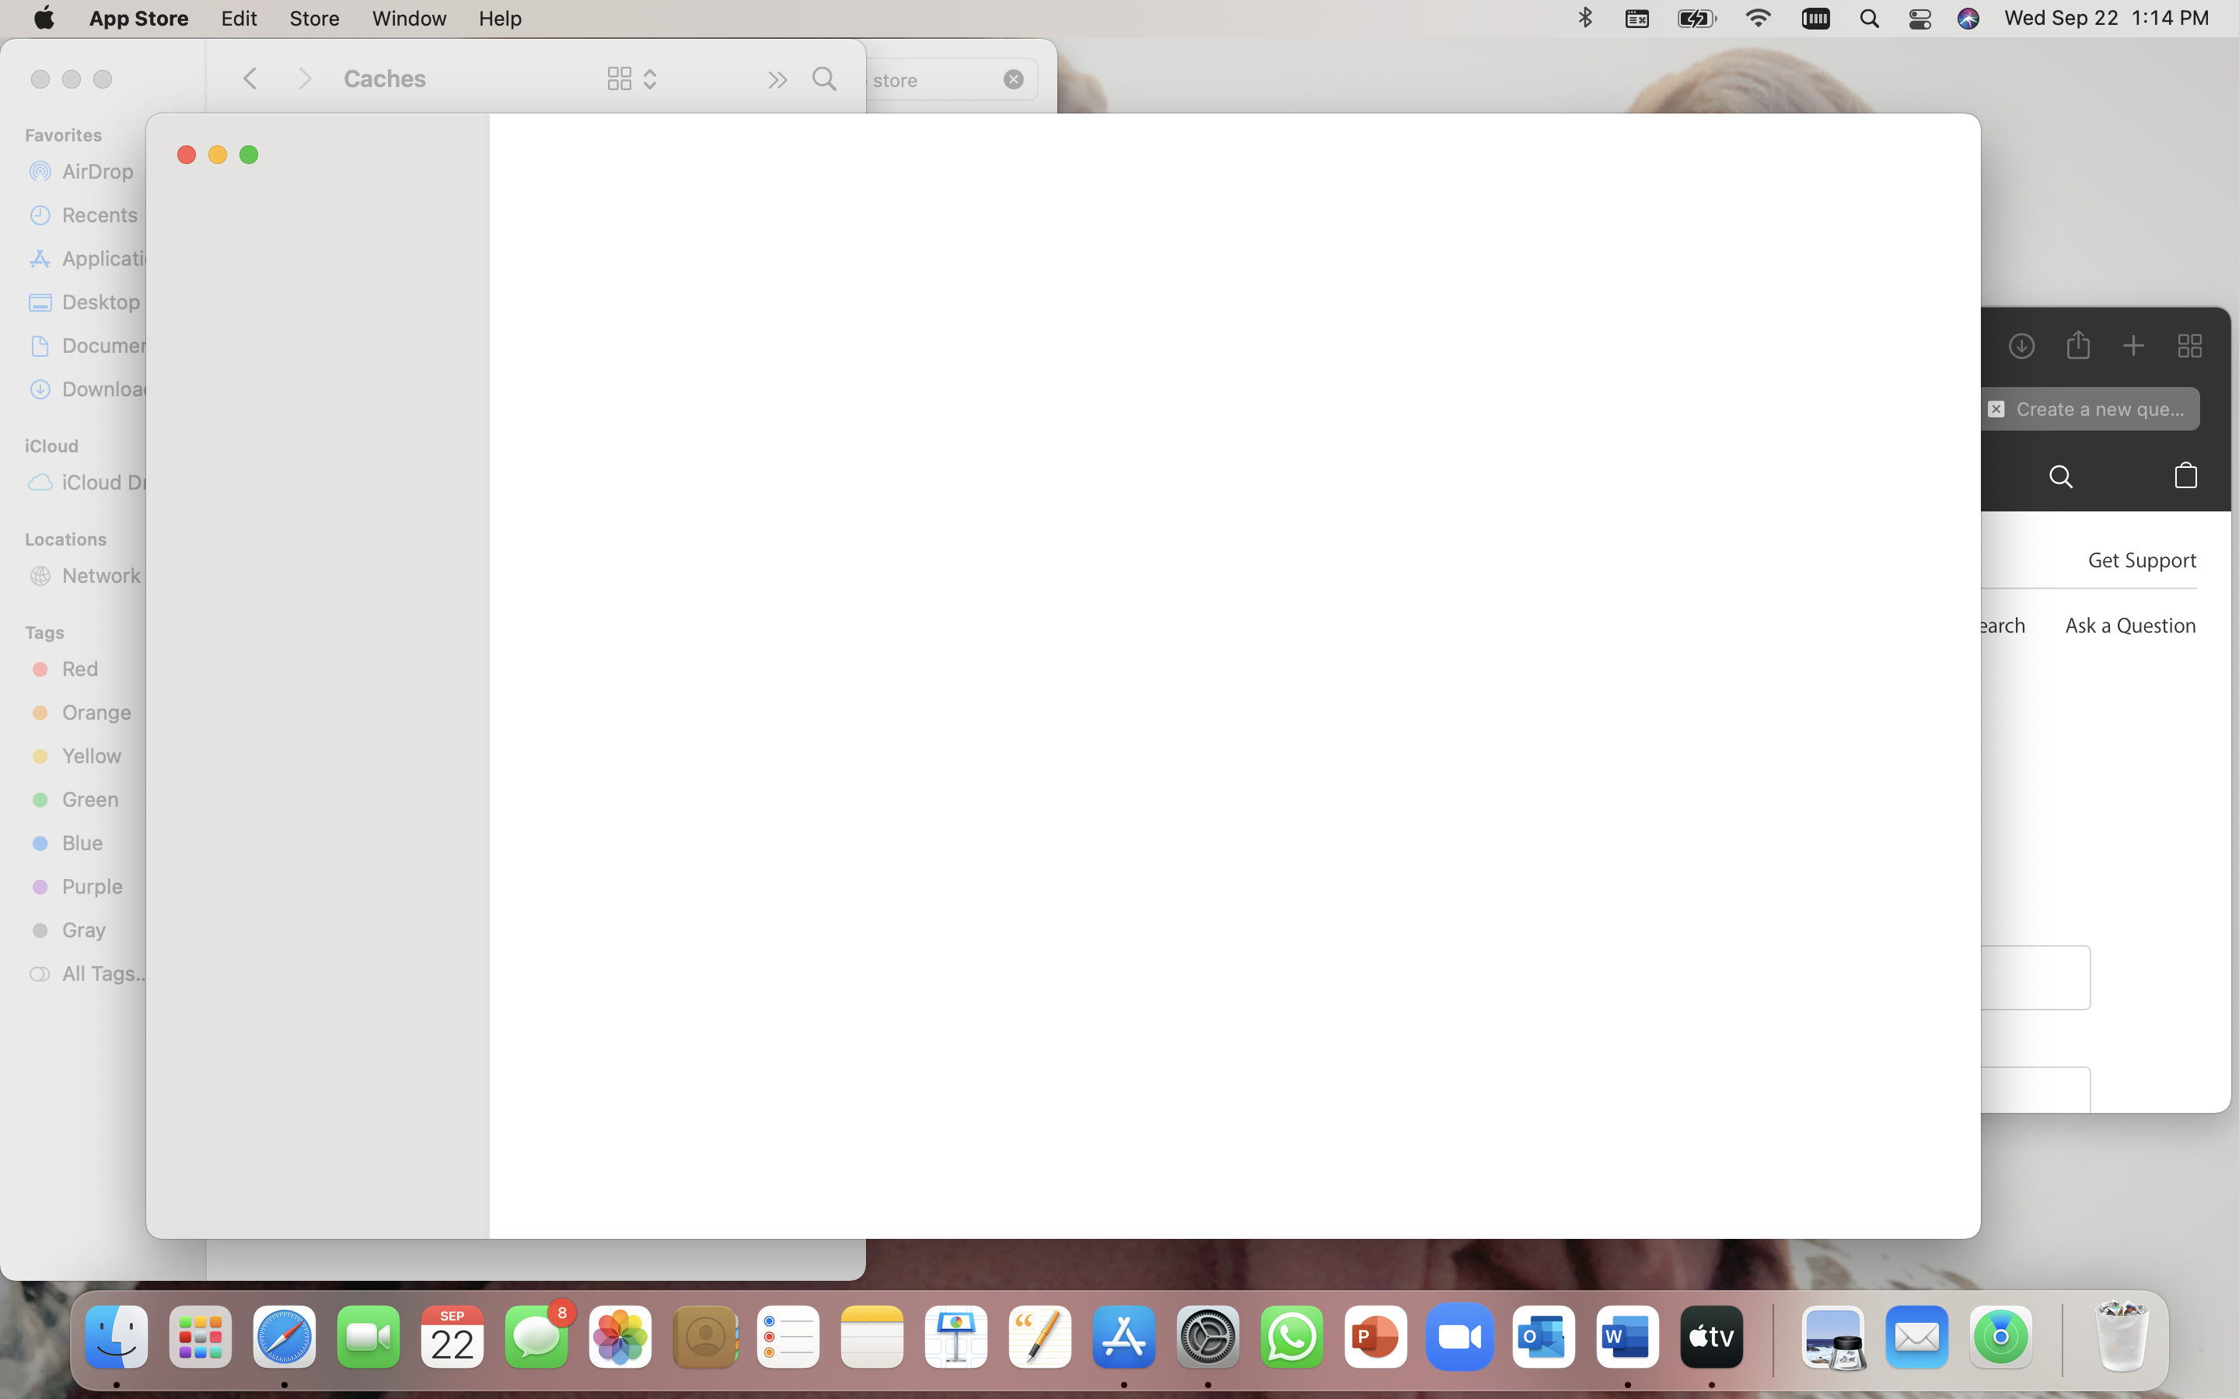Image resolution: width=2239 pixels, height=1399 pixels.
Task: Open Zoom in the dock
Action: [x=1458, y=1338]
